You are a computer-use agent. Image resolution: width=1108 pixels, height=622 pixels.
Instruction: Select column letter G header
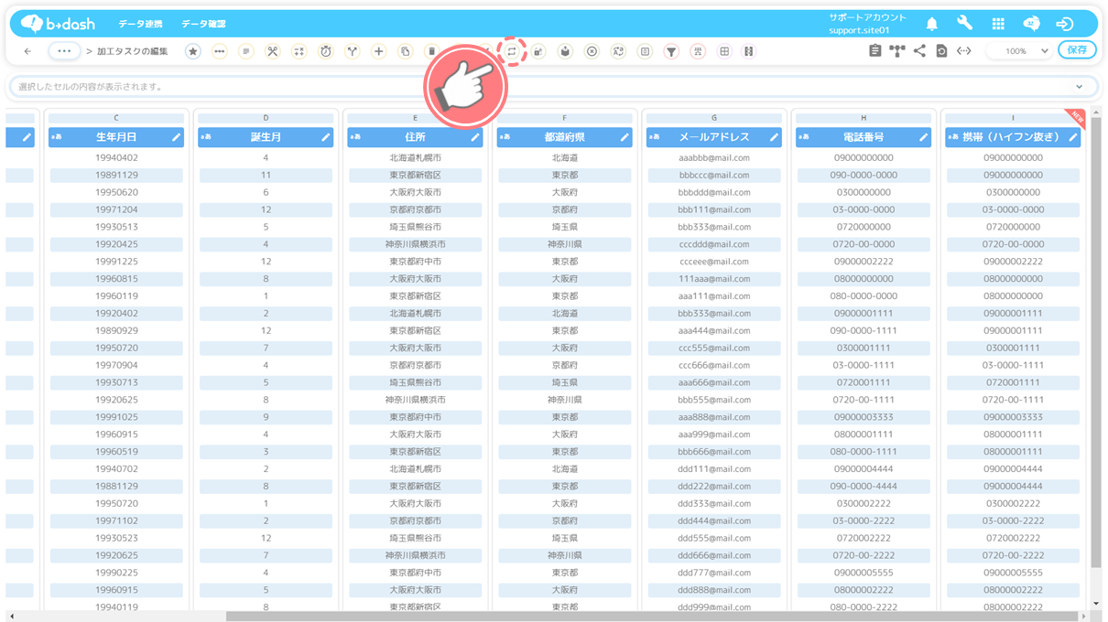714,118
